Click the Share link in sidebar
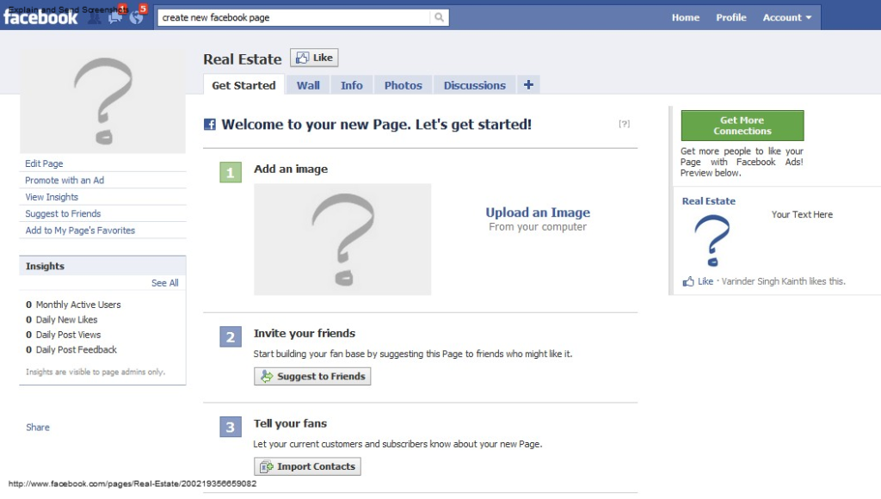This screenshot has height=499, width=881. [38, 428]
